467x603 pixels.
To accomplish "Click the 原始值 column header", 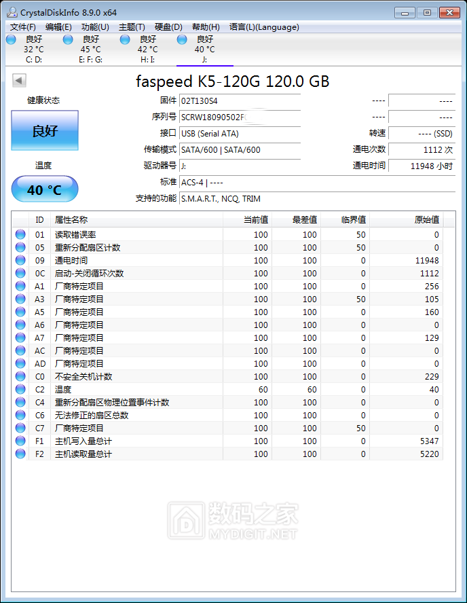I will pyautogui.click(x=407, y=219).
